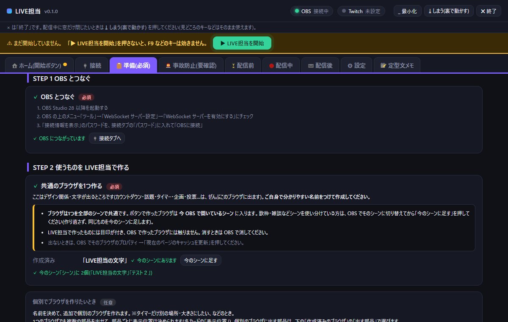Click the gear icon on 設定 tab
Screen dimensions: 508x322
click(350, 66)
